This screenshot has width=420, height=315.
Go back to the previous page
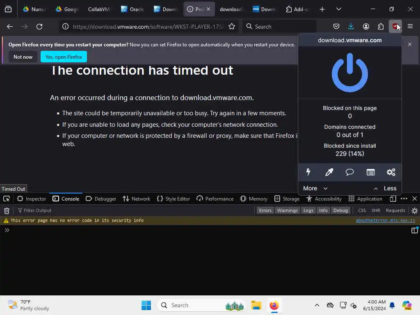click(x=10, y=26)
